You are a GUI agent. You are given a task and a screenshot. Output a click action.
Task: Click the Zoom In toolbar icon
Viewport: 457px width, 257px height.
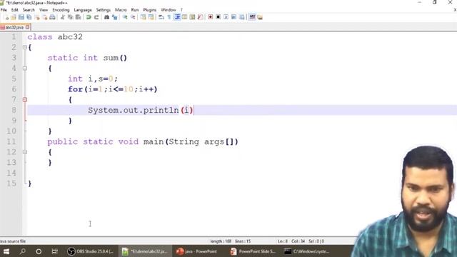[125, 17]
